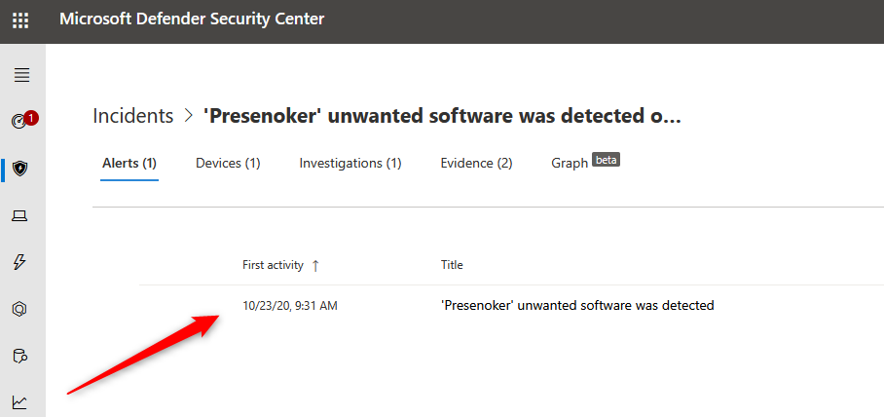Open the 'Presenoker' unwanted software alert title
Image resolution: width=884 pixels, height=417 pixels.
click(x=577, y=306)
